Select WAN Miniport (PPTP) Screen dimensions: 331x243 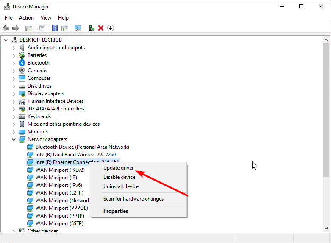click(60, 216)
